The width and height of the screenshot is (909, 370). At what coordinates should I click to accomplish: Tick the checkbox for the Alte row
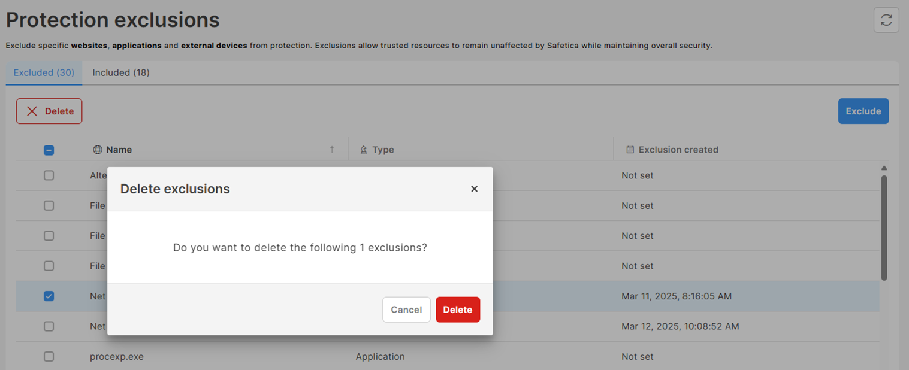tap(49, 175)
